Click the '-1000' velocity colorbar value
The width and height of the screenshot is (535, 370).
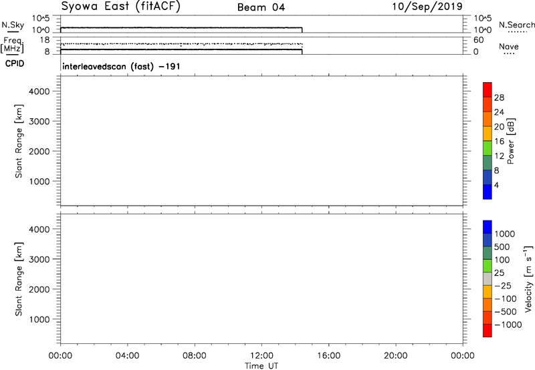point(508,325)
